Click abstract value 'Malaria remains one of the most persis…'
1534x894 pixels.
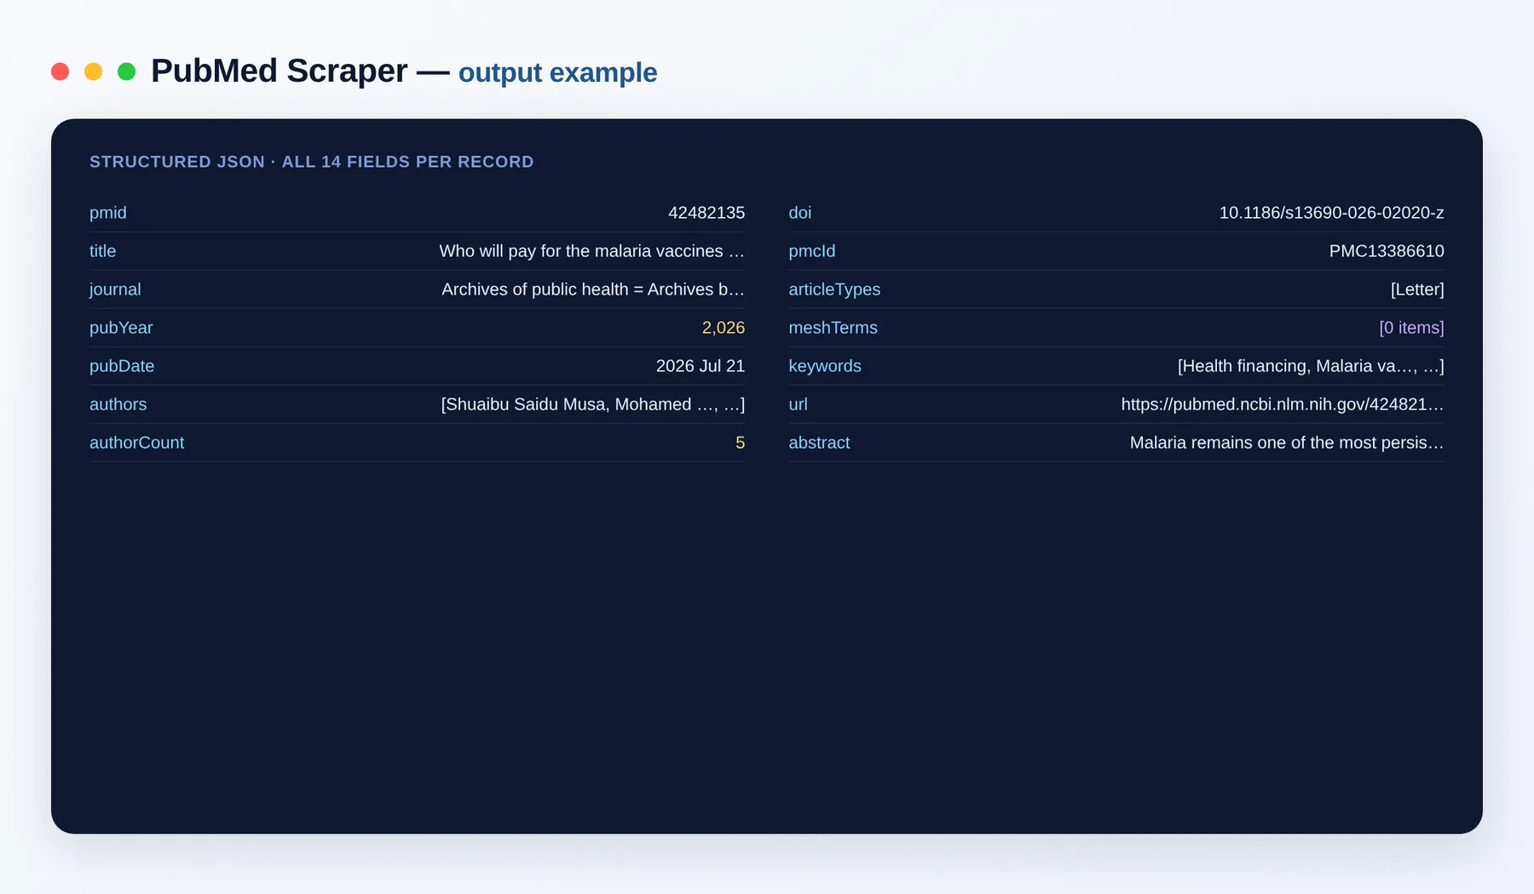(x=1287, y=443)
